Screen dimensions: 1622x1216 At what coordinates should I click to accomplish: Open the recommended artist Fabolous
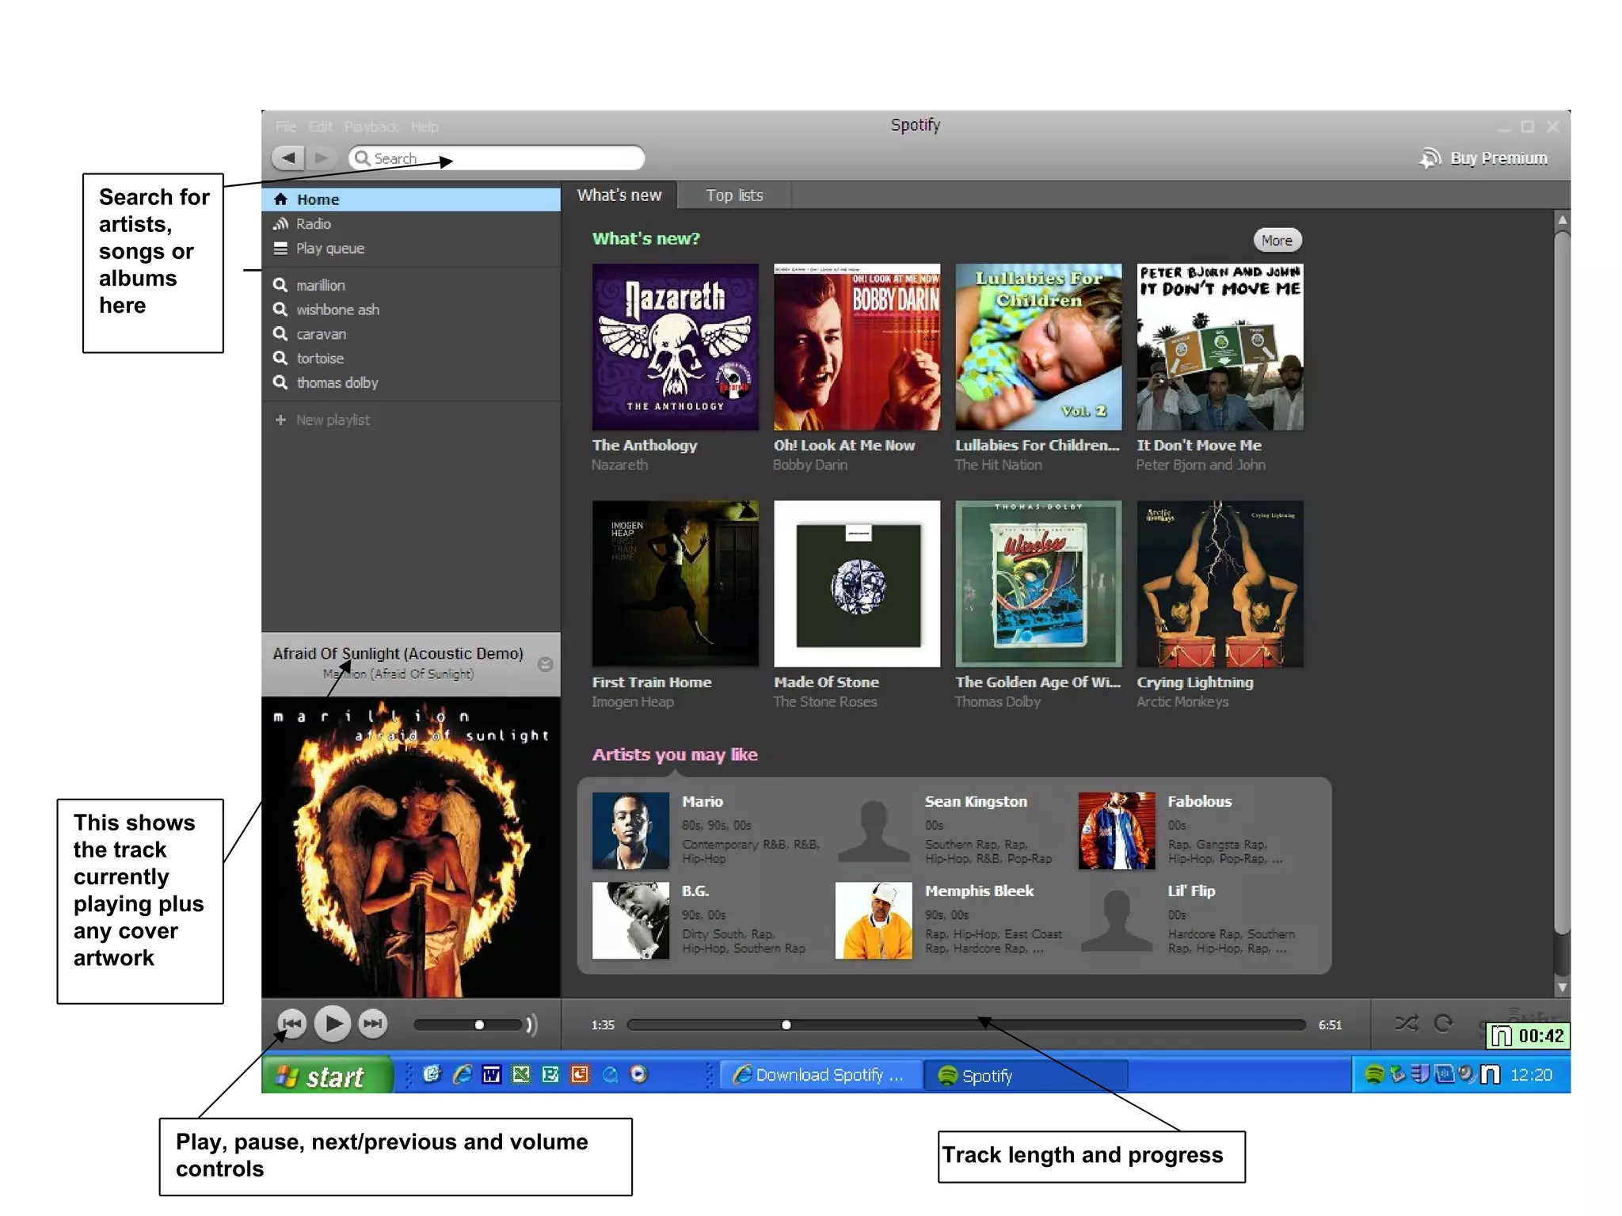pos(1199,802)
